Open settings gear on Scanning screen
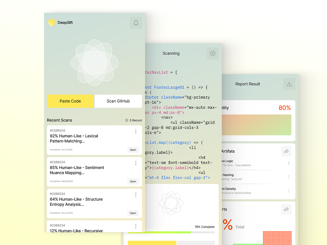Image resolution: width=327 pixels, height=245 pixels. [x=213, y=53]
